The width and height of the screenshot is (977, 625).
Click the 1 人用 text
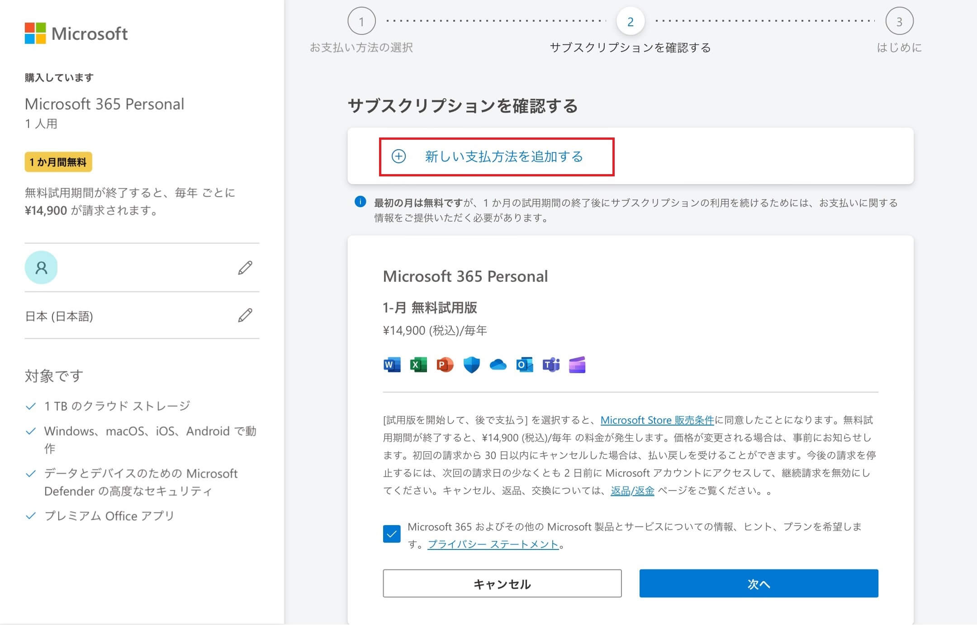tap(41, 123)
